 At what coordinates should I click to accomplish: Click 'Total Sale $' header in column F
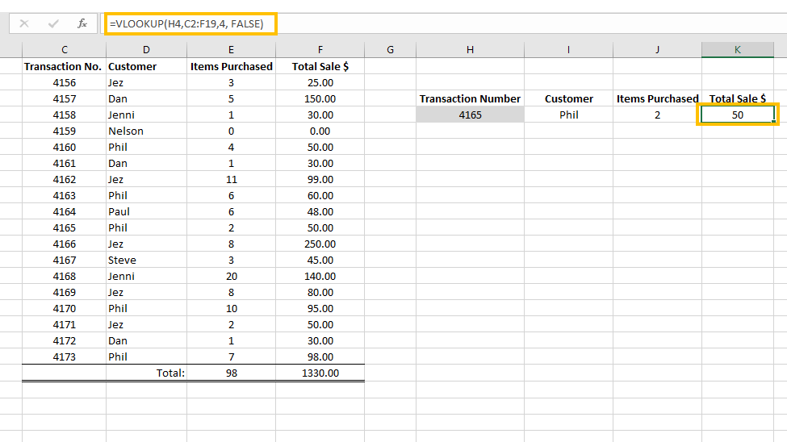[x=320, y=66]
